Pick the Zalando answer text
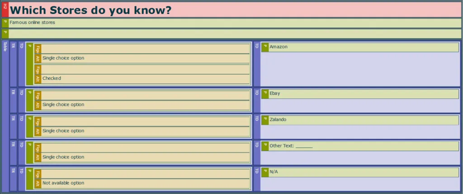This screenshot has height=194, width=463. click(278, 120)
